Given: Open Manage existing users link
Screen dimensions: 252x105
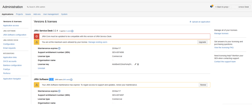Looking at the screenshot, I should tap(98, 42).
